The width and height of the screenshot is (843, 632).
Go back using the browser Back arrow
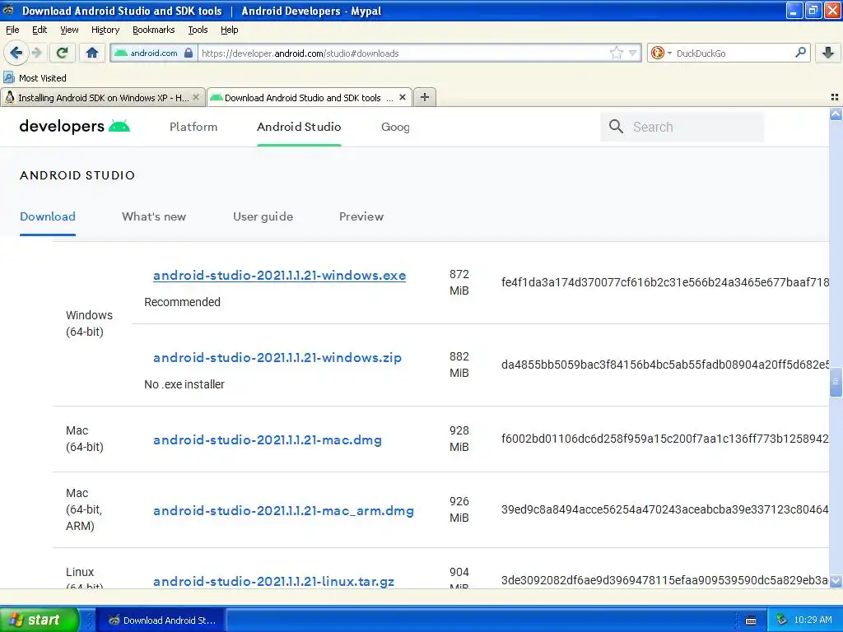16,53
